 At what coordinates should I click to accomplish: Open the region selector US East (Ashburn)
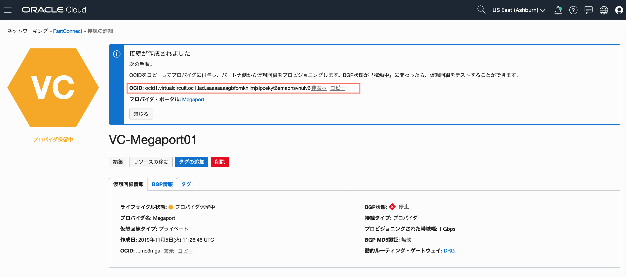519,10
